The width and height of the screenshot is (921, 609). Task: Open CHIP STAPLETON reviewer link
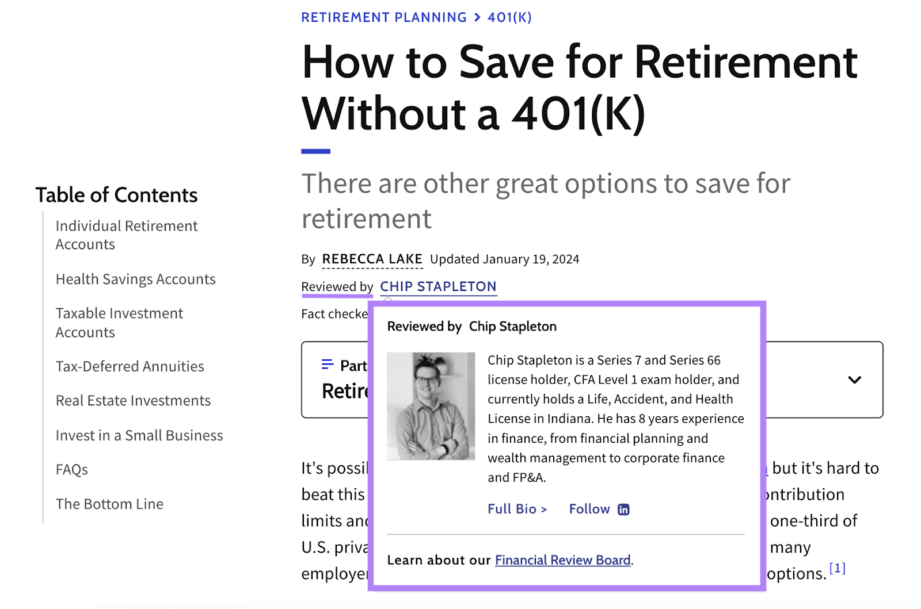tap(437, 286)
